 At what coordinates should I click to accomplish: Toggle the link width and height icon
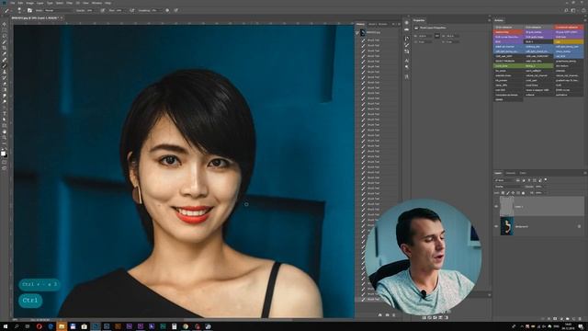tap(437, 36)
